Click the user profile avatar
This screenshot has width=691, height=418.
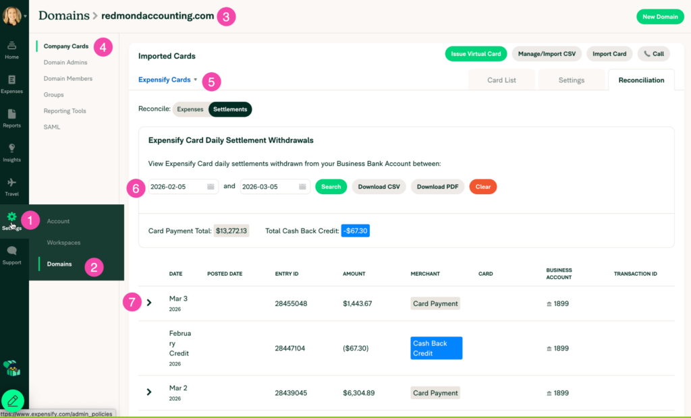pyautogui.click(x=11, y=16)
